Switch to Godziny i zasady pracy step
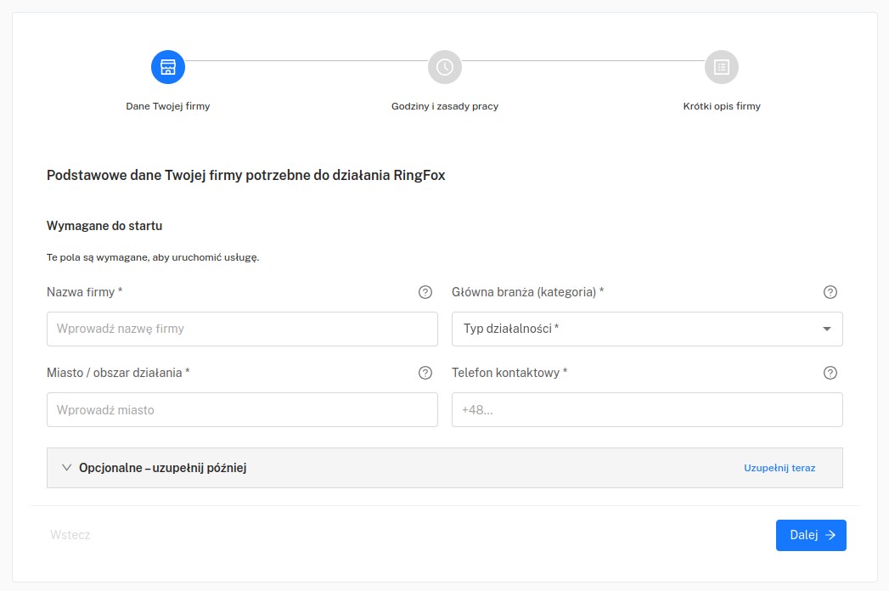 [445, 106]
